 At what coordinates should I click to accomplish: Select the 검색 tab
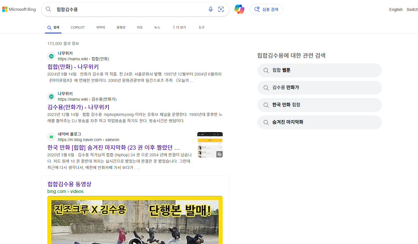53,27
